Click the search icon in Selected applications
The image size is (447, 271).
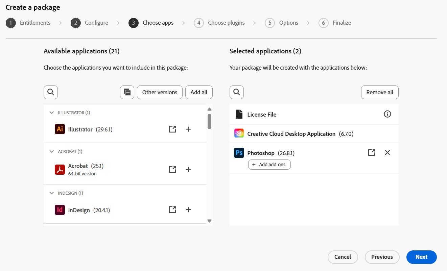click(x=237, y=92)
